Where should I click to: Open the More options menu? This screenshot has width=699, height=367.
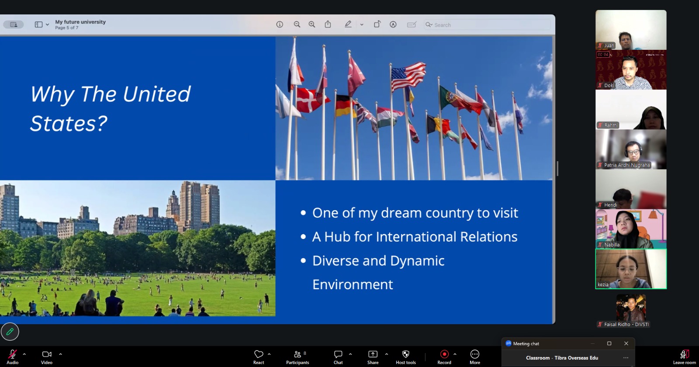(475, 357)
